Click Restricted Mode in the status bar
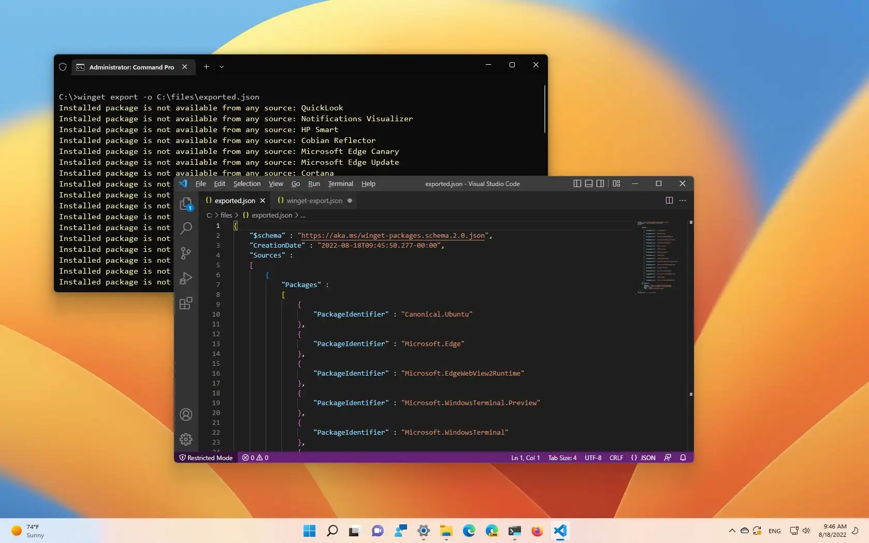Image resolution: width=869 pixels, height=543 pixels. click(206, 458)
